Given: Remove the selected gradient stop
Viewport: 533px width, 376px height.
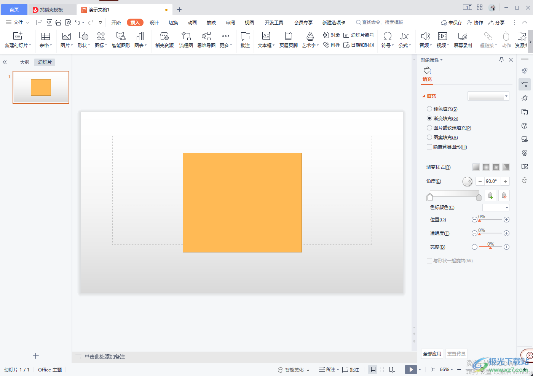Looking at the screenshot, I should (504, 195).
